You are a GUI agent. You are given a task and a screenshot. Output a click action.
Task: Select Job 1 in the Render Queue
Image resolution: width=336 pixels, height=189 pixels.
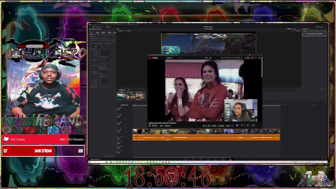(x=314, y=33)
